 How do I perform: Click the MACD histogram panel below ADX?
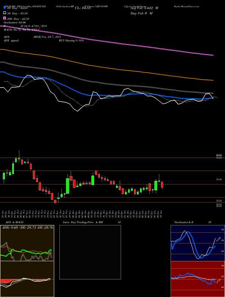27,279
